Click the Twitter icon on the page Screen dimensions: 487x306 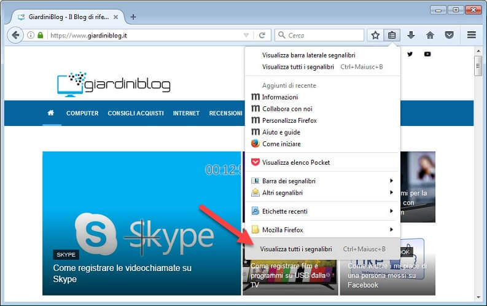pos(410,54)
